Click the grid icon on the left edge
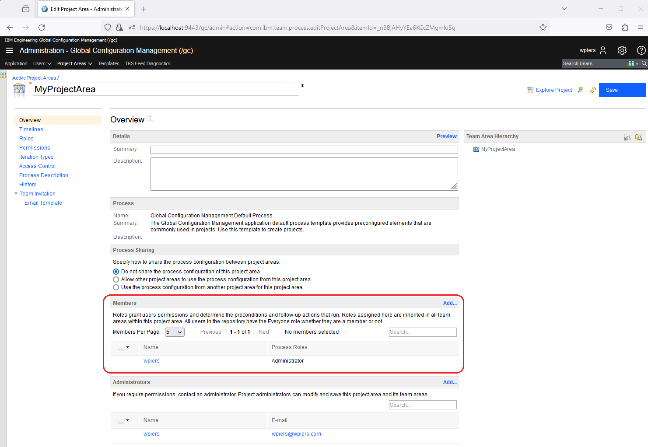This screenshot has width=648, height=447. (3, 75)
